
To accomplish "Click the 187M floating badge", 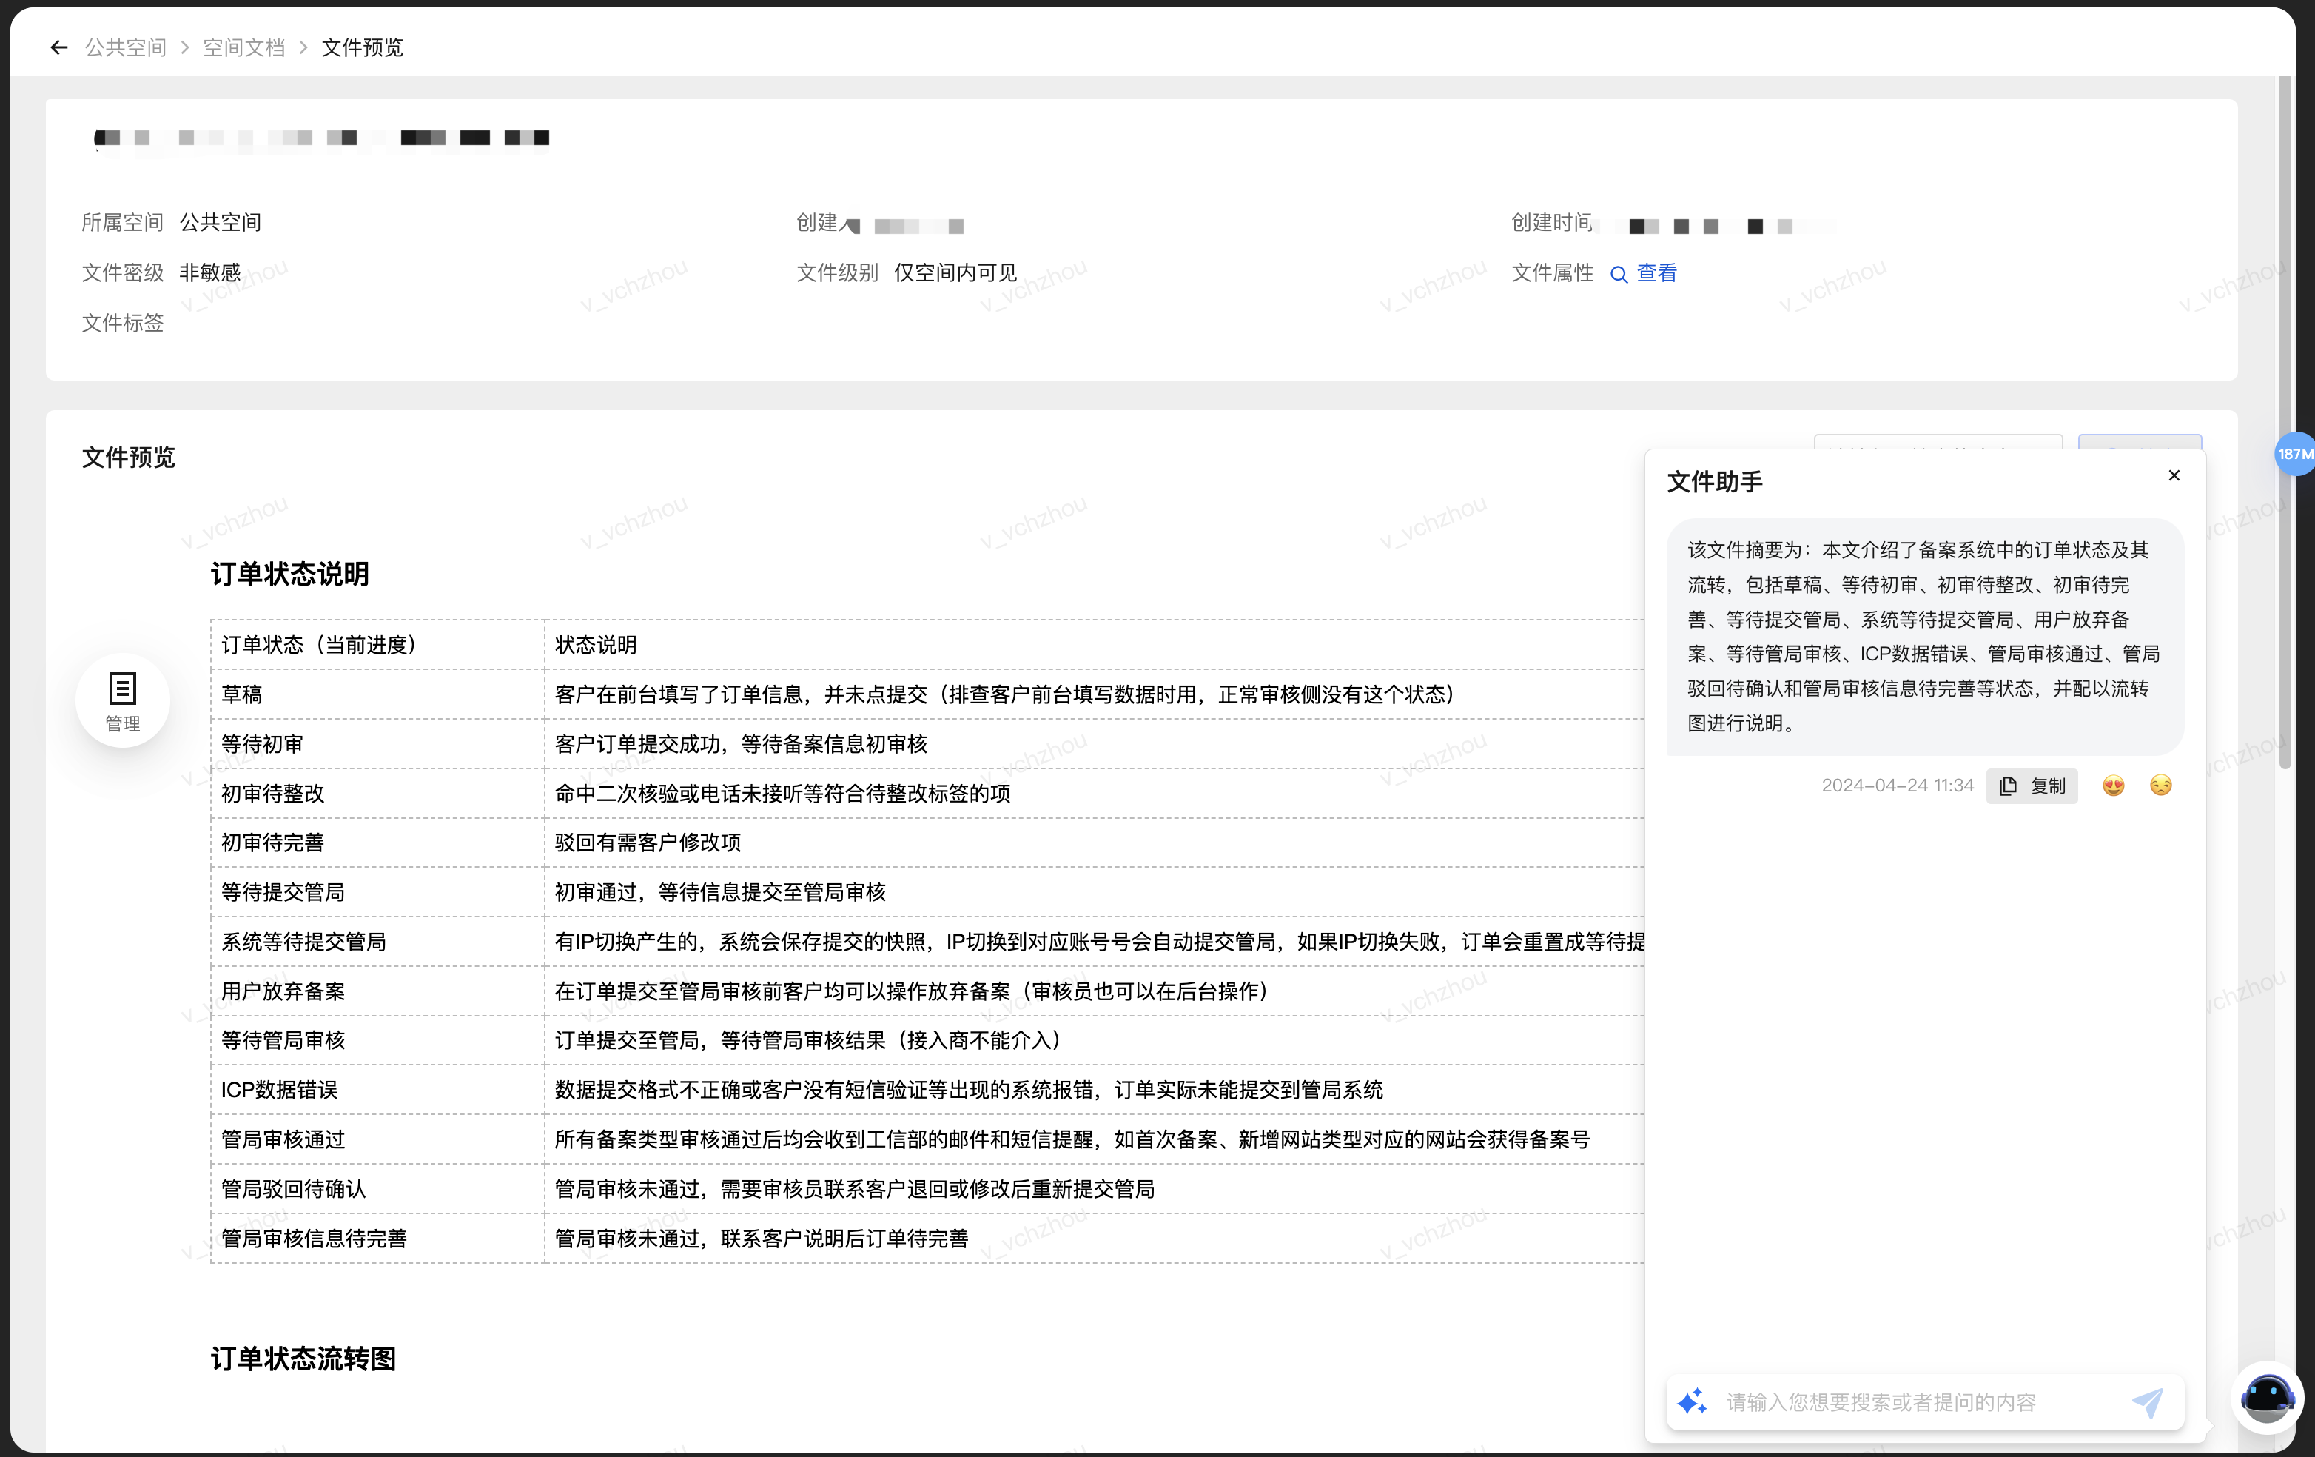I will 2294,454.
